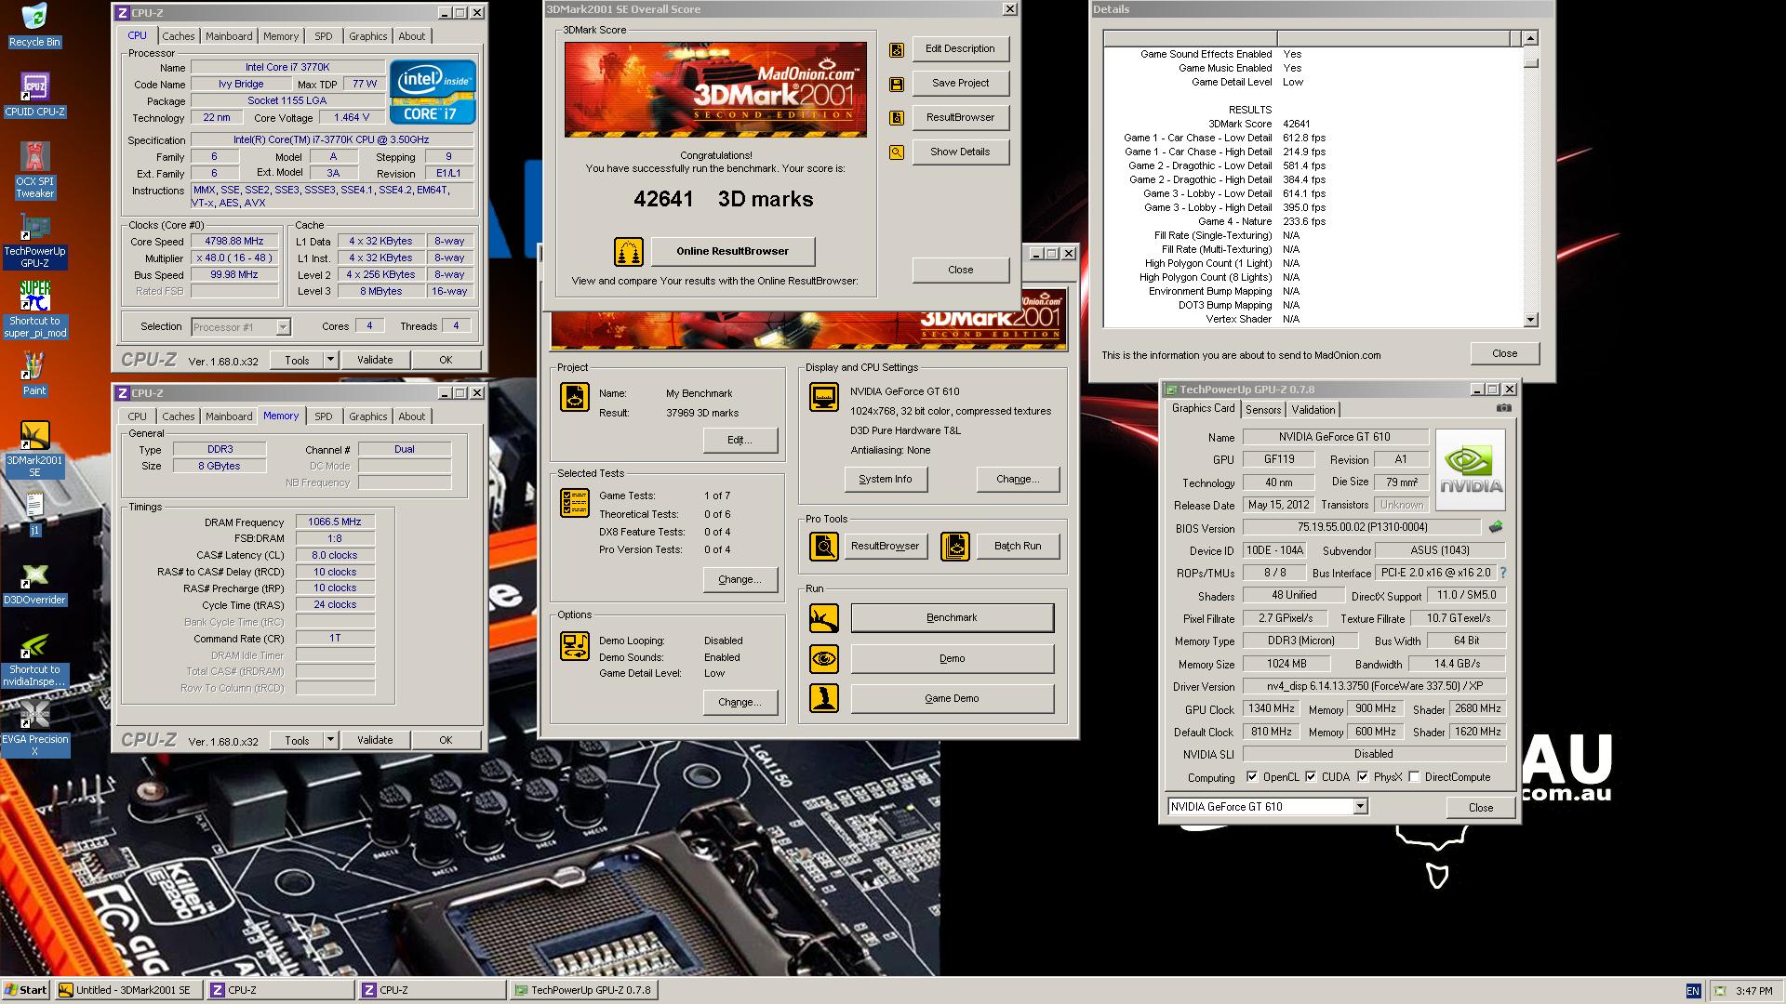Screen dimensions: 1786x1004
Task: Switch to Validation tab in GPU-Z
Action: click(1313, 410)
